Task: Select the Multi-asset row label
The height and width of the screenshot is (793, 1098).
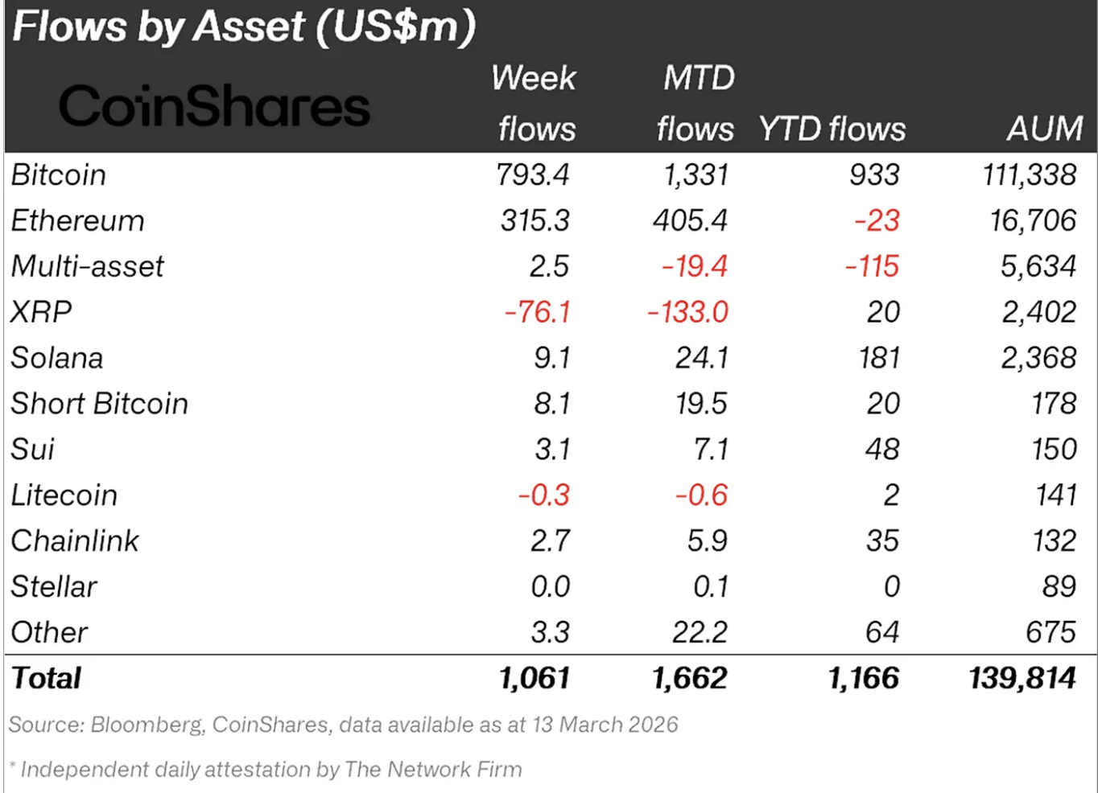Action: pyautogui.click(x=87, y=266)
